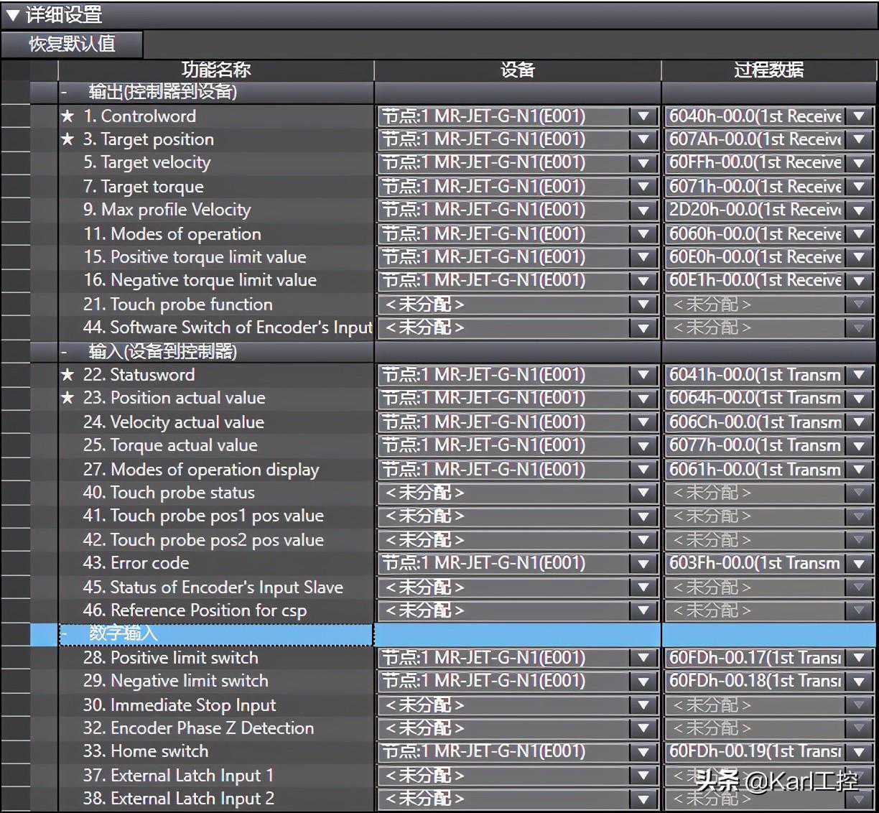879x813 pixels.
Task: Collapse the 输入(设备到控制器) group
Action: click(x=65, y=352)
